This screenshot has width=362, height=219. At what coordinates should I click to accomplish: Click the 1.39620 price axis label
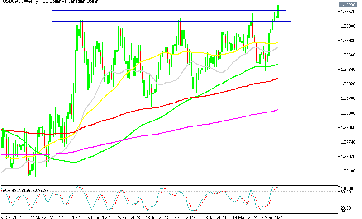(x=348, y=11)
